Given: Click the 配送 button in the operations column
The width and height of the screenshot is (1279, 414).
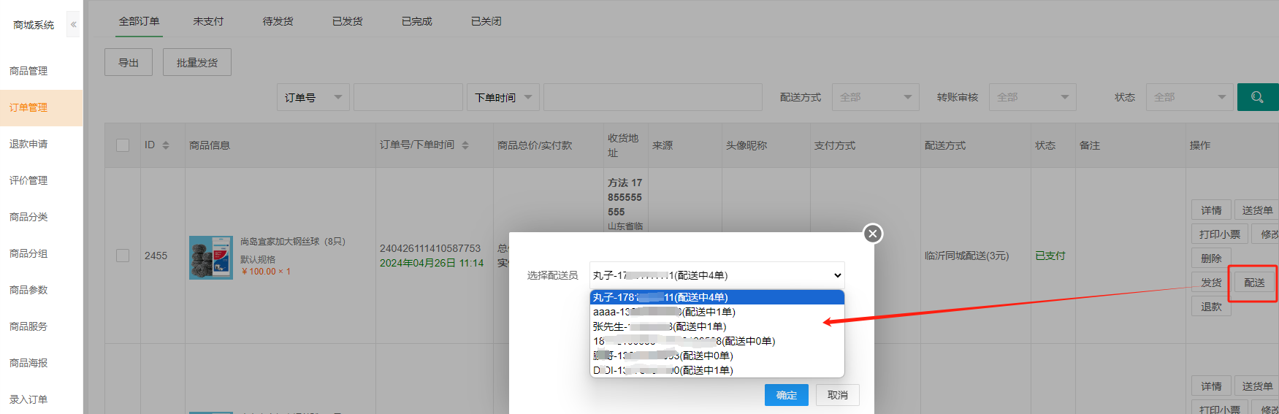Looking at the screenshot, I should [1254, 283].
